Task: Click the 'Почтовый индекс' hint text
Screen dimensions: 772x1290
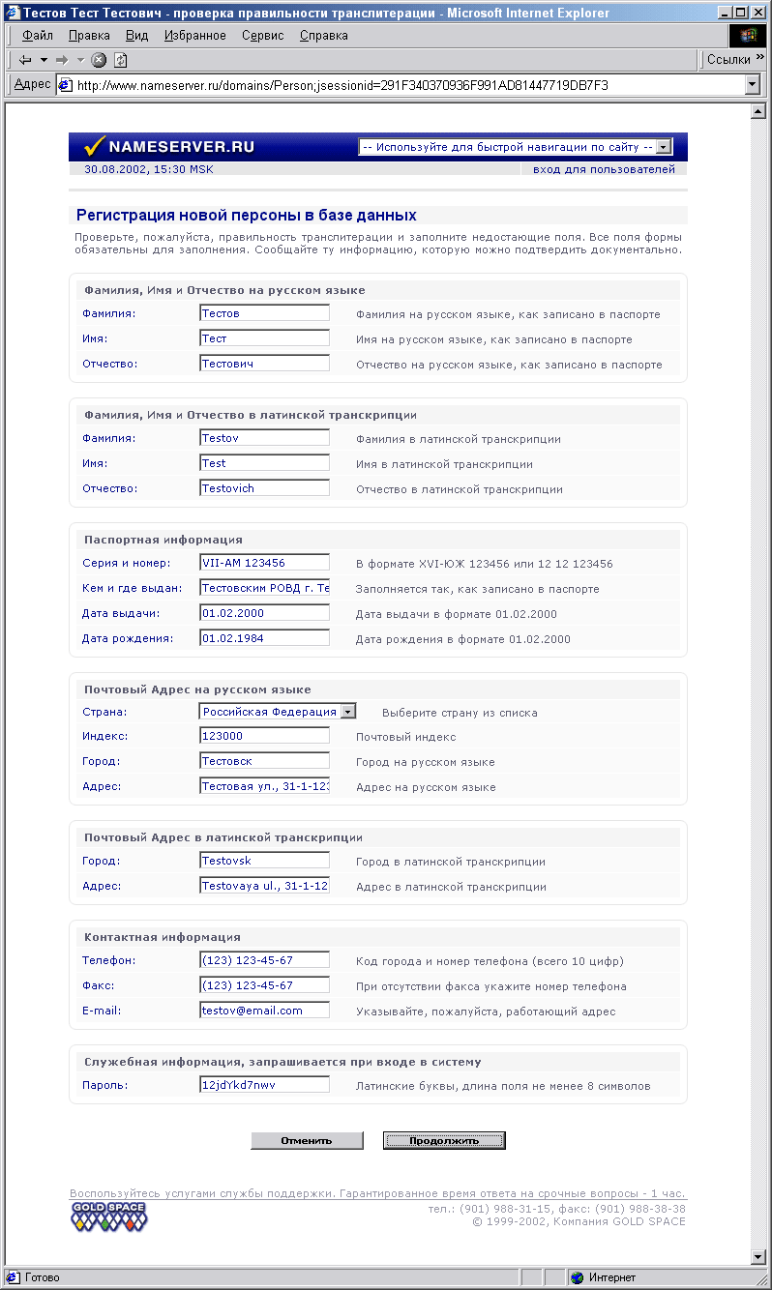Action: 406,737
